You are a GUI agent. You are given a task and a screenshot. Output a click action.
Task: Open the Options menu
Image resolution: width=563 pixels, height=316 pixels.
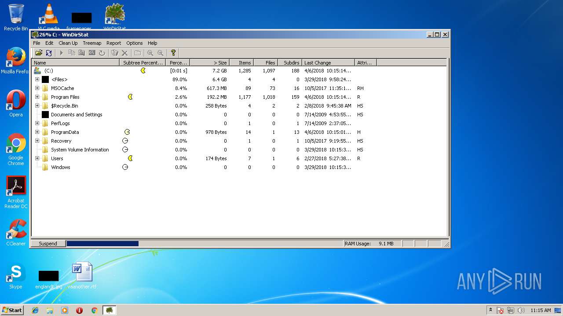coord(135,43)
